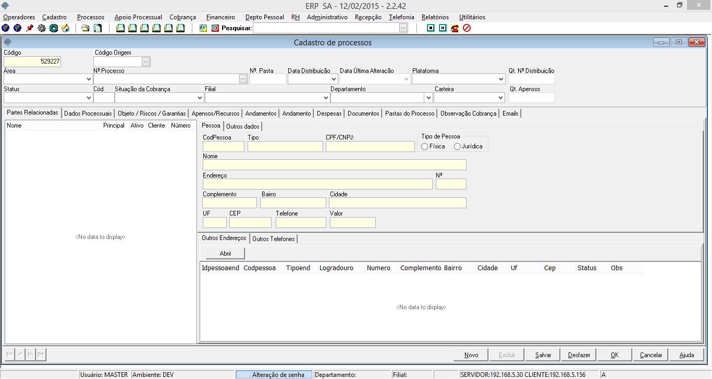The width and height of the screenshot is (712, 379).
Task: Click the Usuário: MASTER status bar entry
Action: (104, 375)
